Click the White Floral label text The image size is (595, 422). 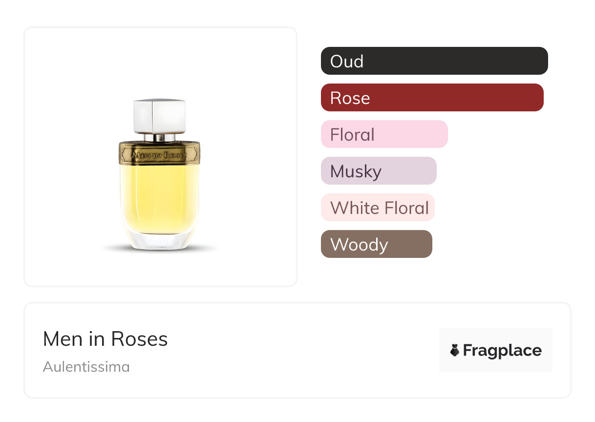click(380, 208)
